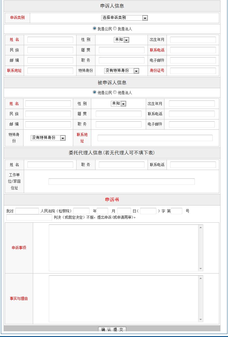Focus the 姓名 field in 申诉人信息
228x337 pixels.
click(50, 40)
